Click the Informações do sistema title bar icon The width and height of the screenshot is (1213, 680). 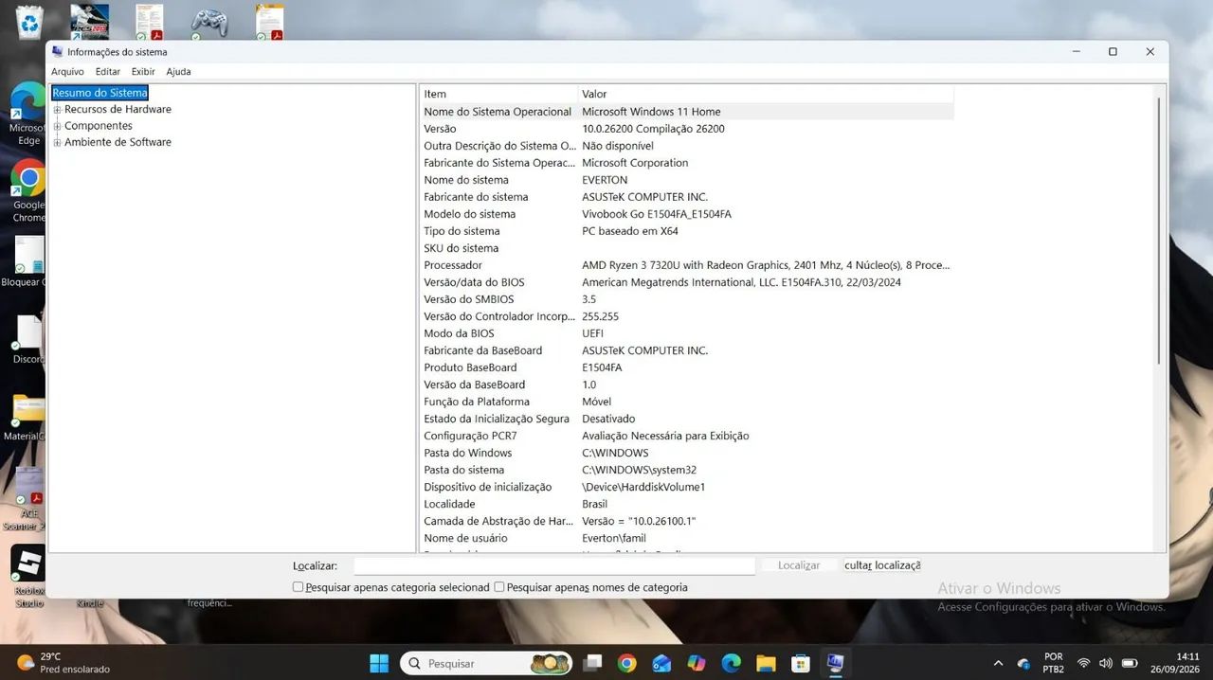pos(58,52)
